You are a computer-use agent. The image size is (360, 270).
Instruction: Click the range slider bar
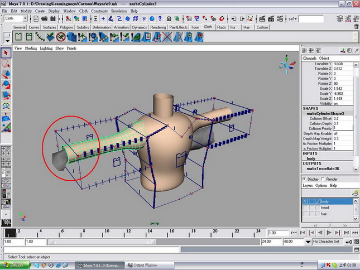(102, 242)
